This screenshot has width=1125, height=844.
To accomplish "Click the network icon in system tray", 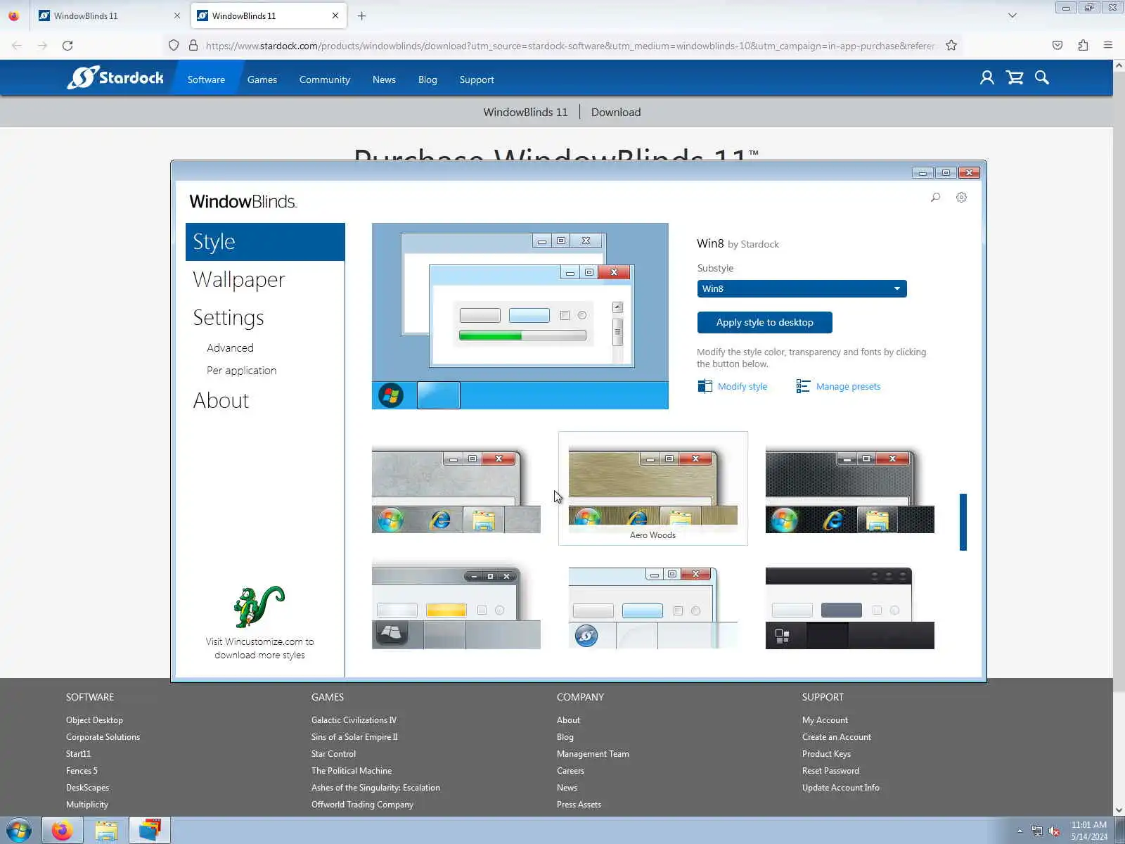I will [x=1037, y=831].
